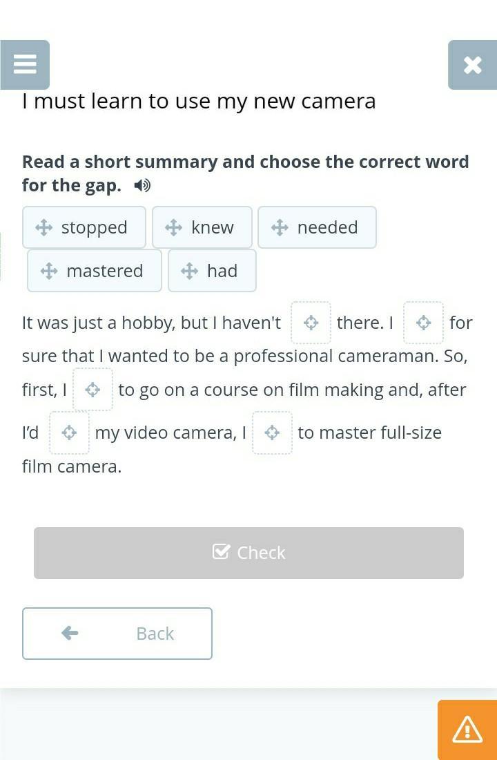This screenshot has width=497, height=760.
Task: Pick the 'knew' word tile
Action: [202, 227]
